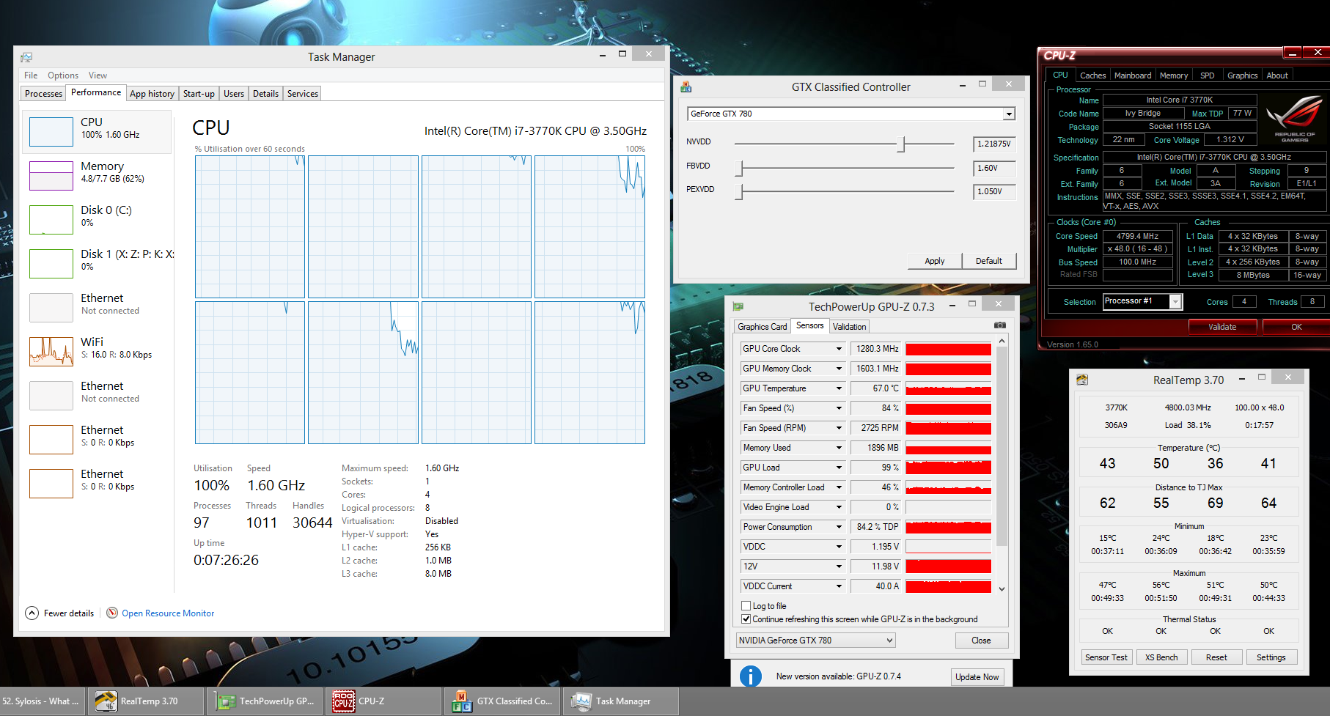Expand the Power Consumption dropdown
The height and width of the screenshot is (716, 1330).
tap(839, 527)
